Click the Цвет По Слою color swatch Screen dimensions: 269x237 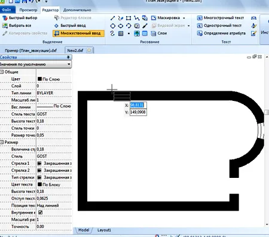[39, 79]
